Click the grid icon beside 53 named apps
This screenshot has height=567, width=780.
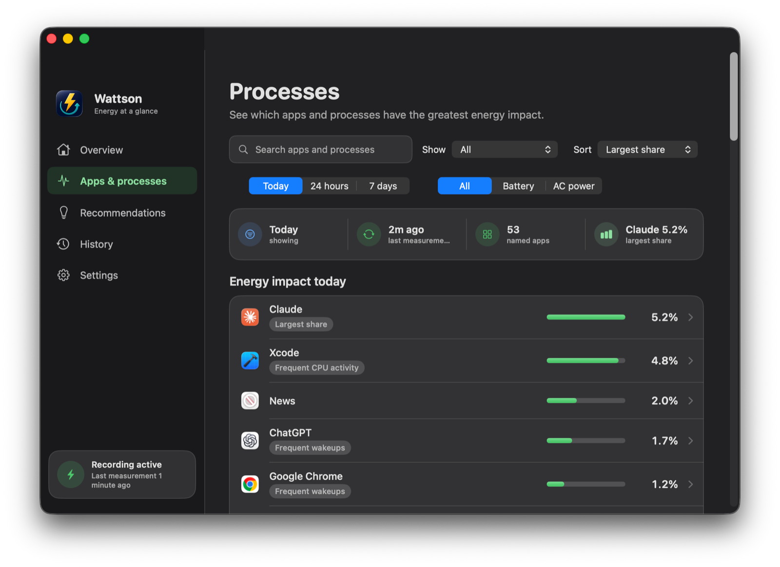pos(487,235)
